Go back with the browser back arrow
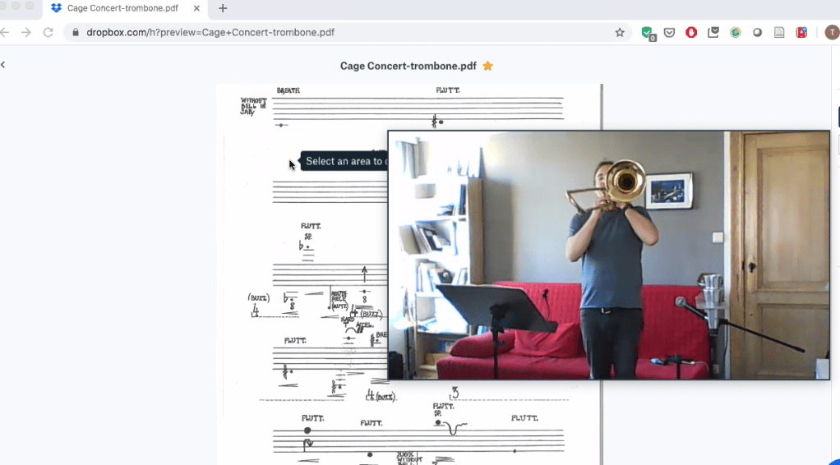The width and height of the screenshot is (840, 465). [x=5, y=33]
